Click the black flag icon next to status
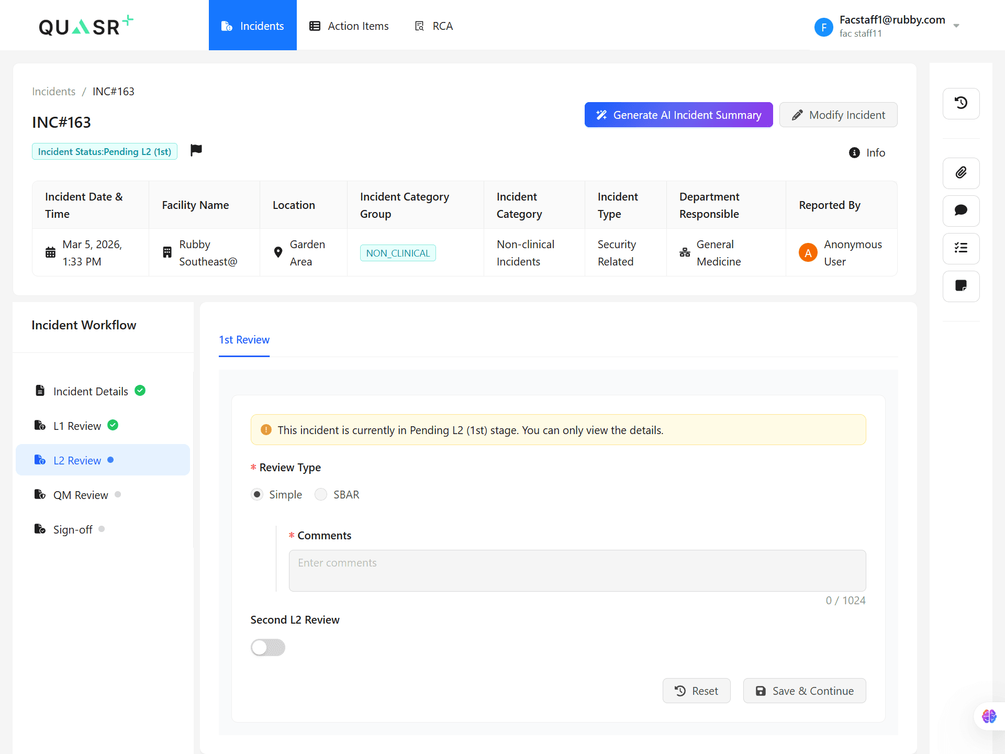The width and height of the screenshot is (1005, 754). point(196,150)
